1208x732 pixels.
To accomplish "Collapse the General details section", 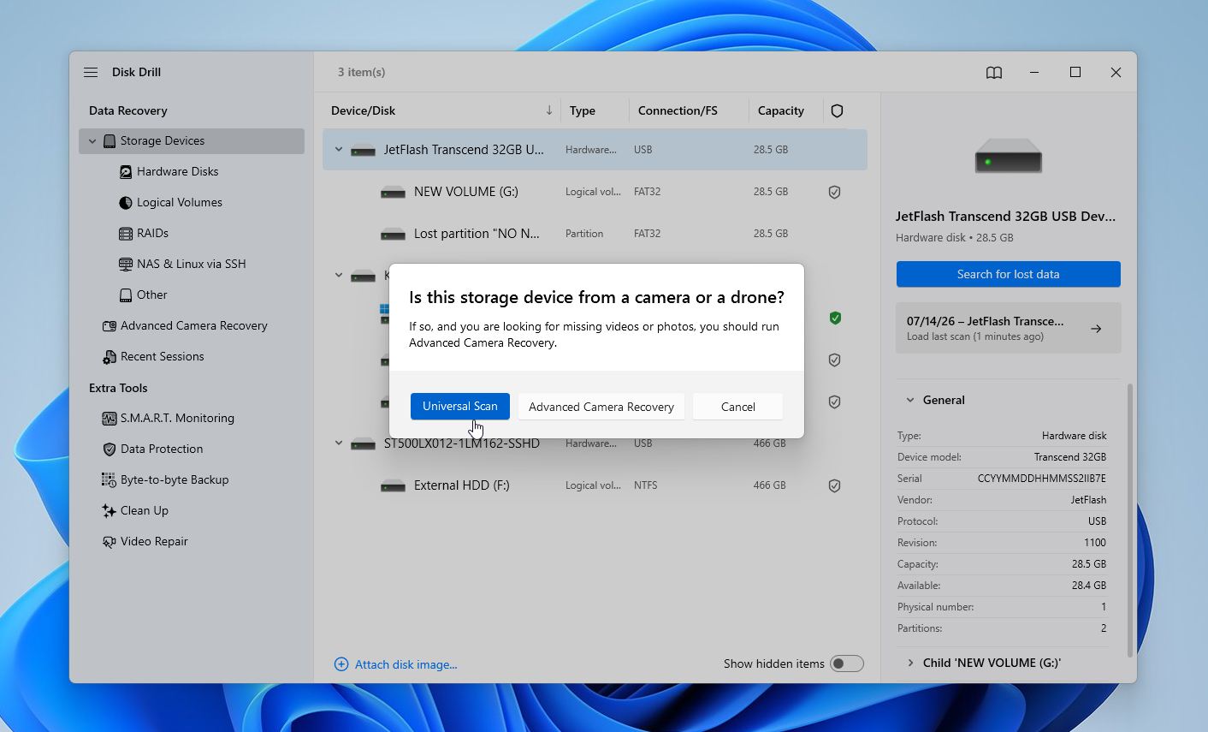I will (910, 400).
